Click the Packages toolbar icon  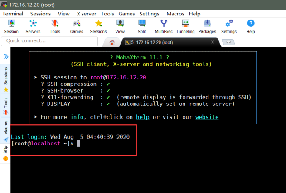pos(207,27)
